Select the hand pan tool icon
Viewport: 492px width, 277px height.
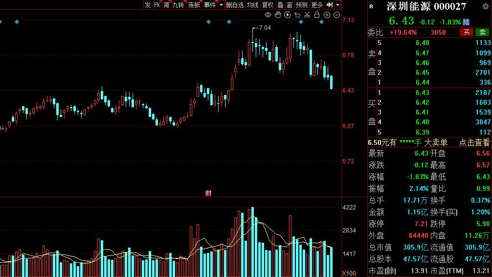(x=278, y=15)
